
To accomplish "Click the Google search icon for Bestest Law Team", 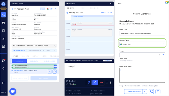I will coord(48,9).
